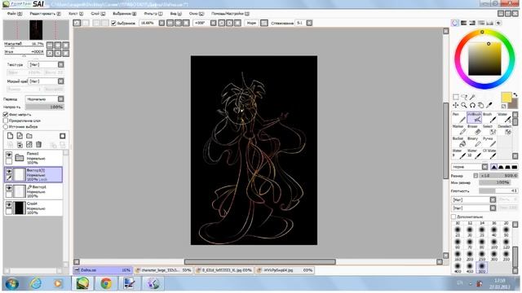The height and width of the screenshot is (293, 522).
Task: Activate the rotate canvas tool
Action: point(472,105)
